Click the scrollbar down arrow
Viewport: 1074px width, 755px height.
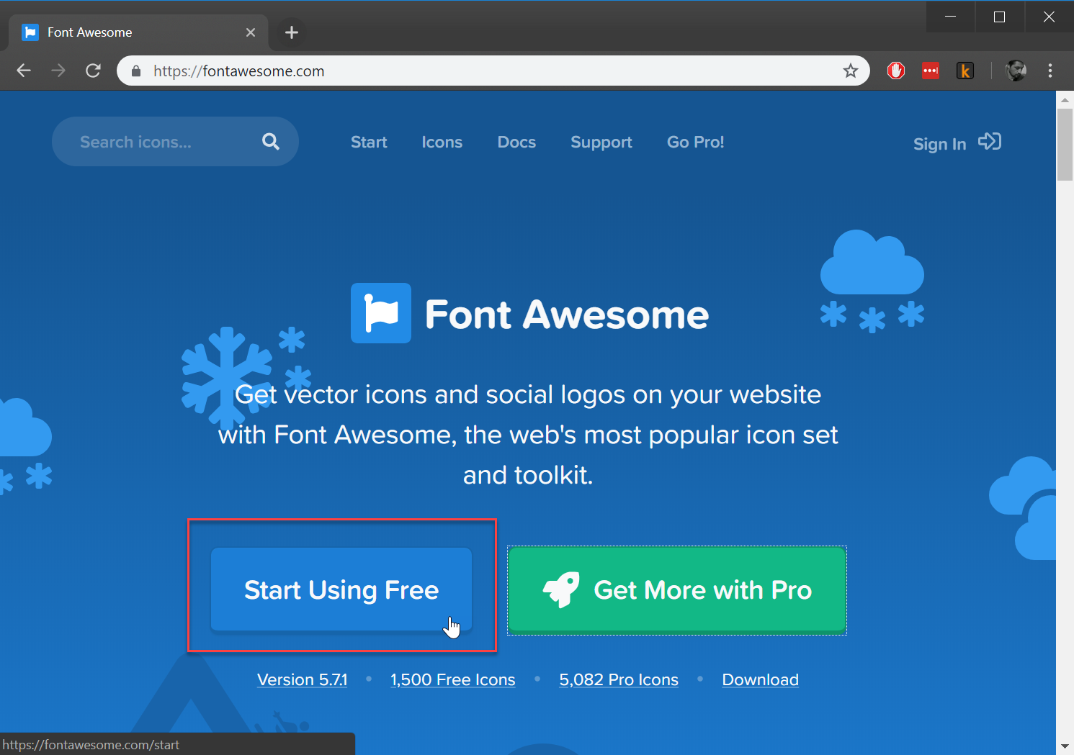pos(1065,746)
